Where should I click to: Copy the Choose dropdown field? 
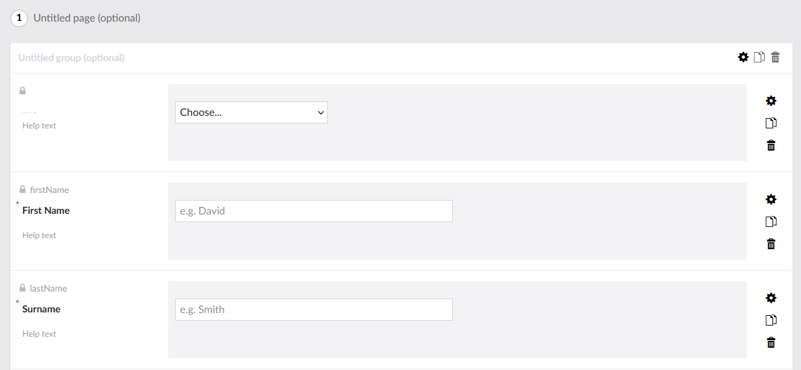770,124
